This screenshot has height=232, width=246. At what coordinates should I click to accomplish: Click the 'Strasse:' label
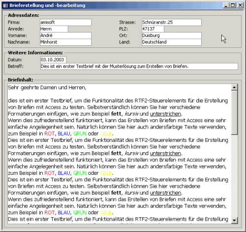coord(127,22)
